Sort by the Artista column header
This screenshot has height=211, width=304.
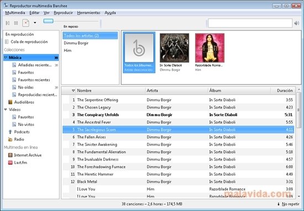pos(177,91)
